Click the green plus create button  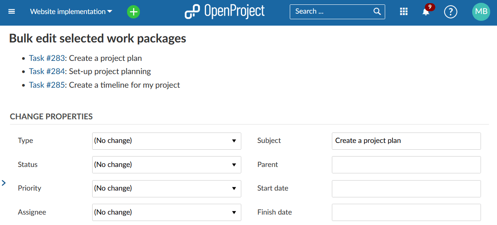click(x=133, y=12)
